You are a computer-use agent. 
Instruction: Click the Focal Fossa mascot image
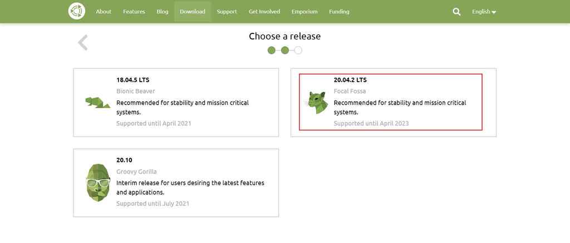pos(317,102)
